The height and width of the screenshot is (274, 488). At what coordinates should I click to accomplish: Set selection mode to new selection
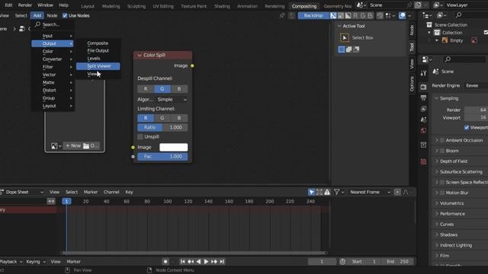[342, 49]
